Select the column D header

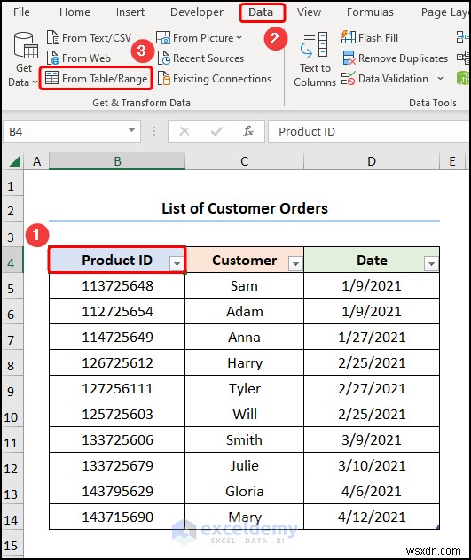(x=372, y=161)
